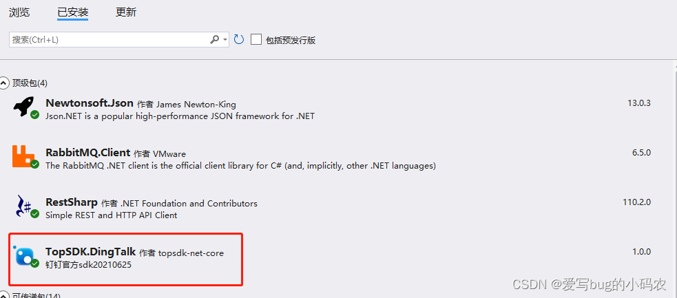
Task: Click author name James Newton-King
Action: tap(196, 105)
